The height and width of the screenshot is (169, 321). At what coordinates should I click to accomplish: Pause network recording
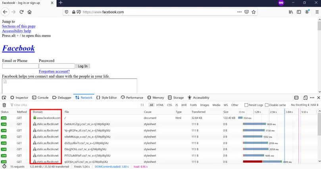tap(142, 105)
